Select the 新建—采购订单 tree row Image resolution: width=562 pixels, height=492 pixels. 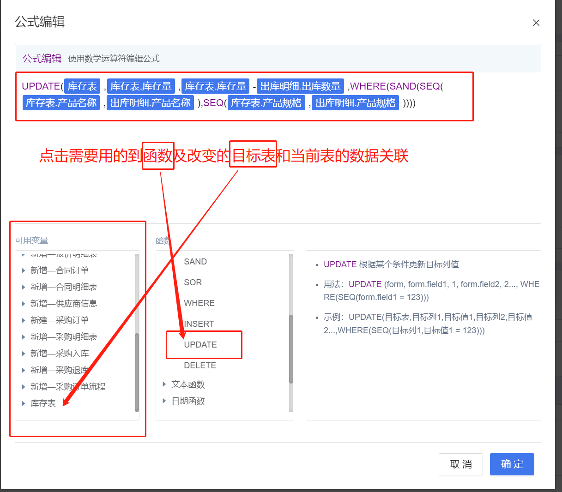pyautogui.click(x=60, y=320)
